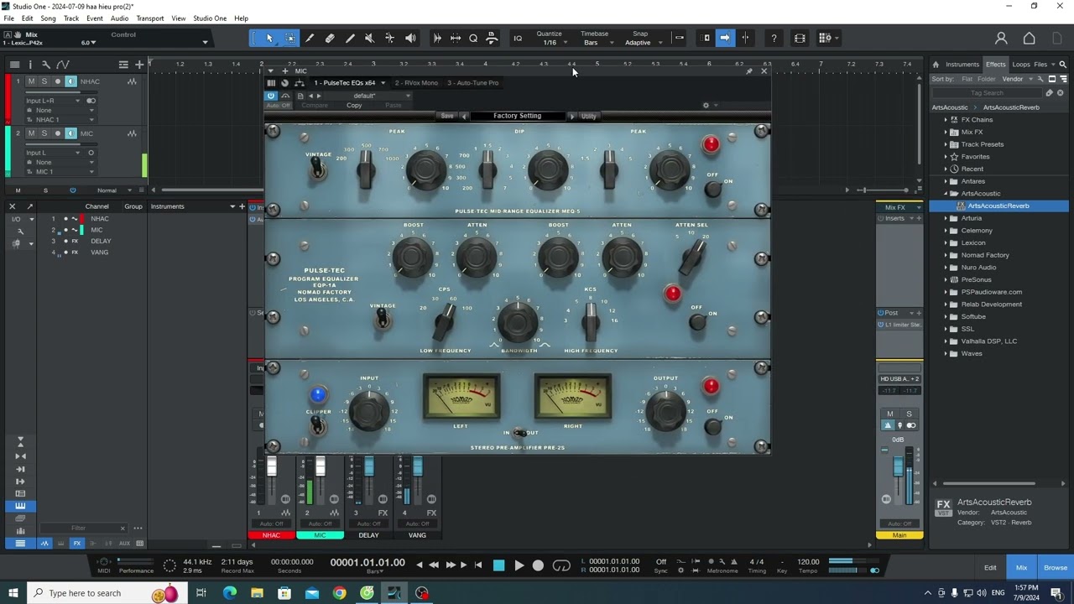The width and height of the screenshot is (1074, 604).
Task: Open the Browse view button
Action: pyautogui.click(x=1056, y=568)
